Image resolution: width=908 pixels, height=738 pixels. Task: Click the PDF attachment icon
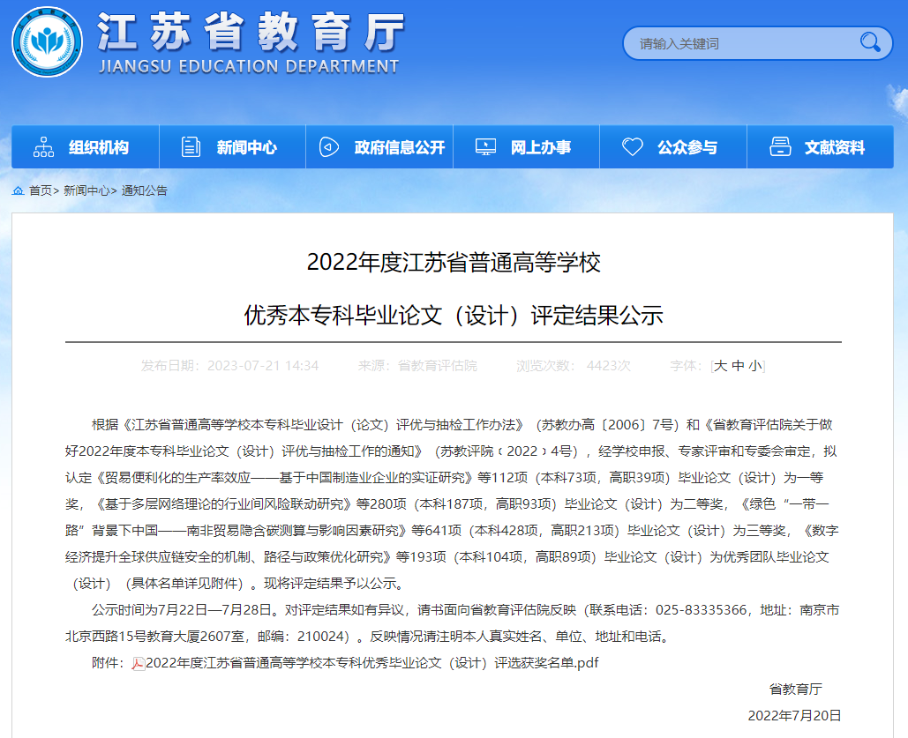pos(139,663)
